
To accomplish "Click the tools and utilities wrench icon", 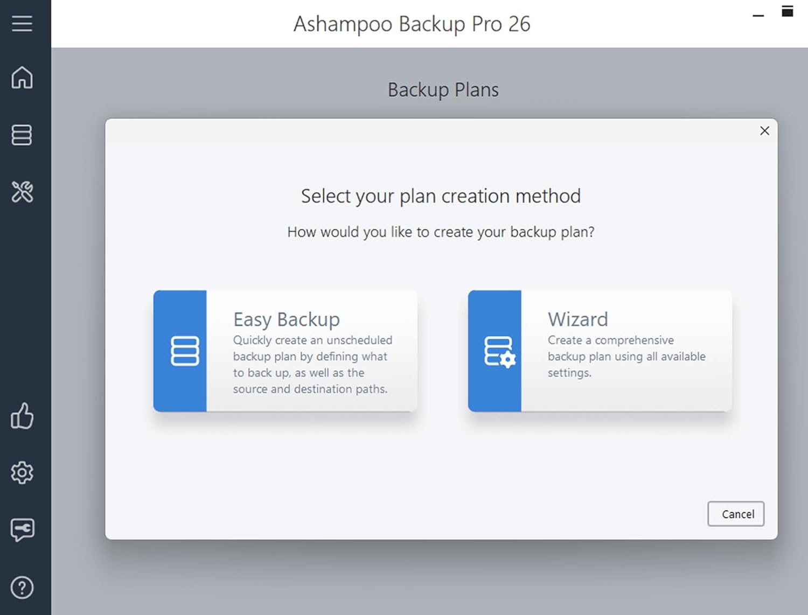I will pos(22,192).
